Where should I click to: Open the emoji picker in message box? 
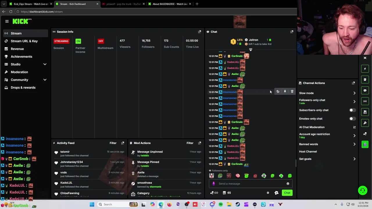tap(288, 183)
